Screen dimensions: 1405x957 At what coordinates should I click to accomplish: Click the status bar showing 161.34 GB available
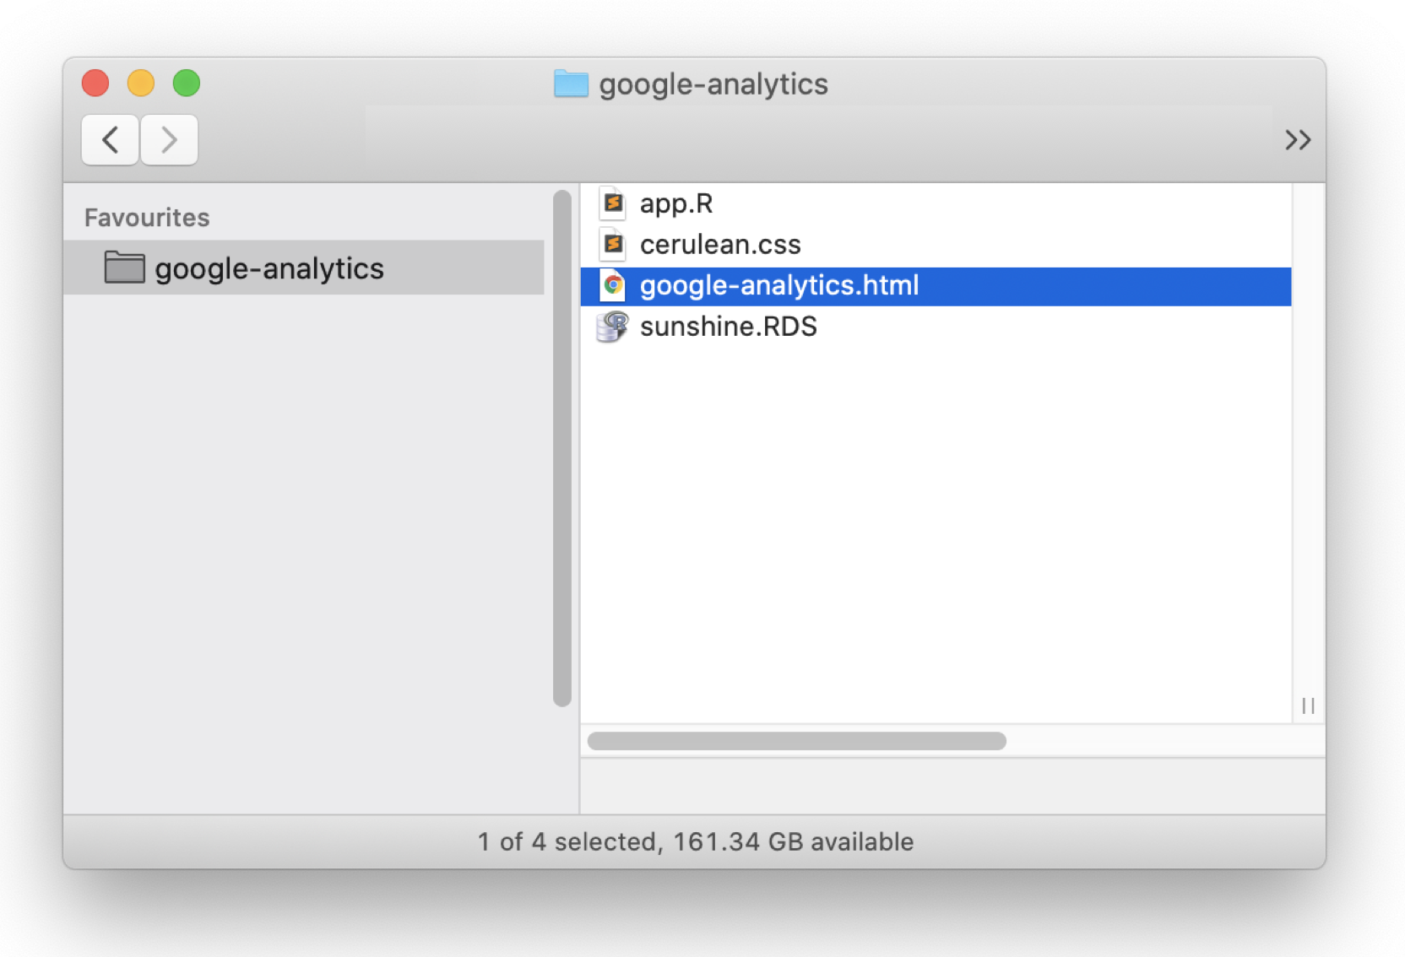(x=696, y=841)
